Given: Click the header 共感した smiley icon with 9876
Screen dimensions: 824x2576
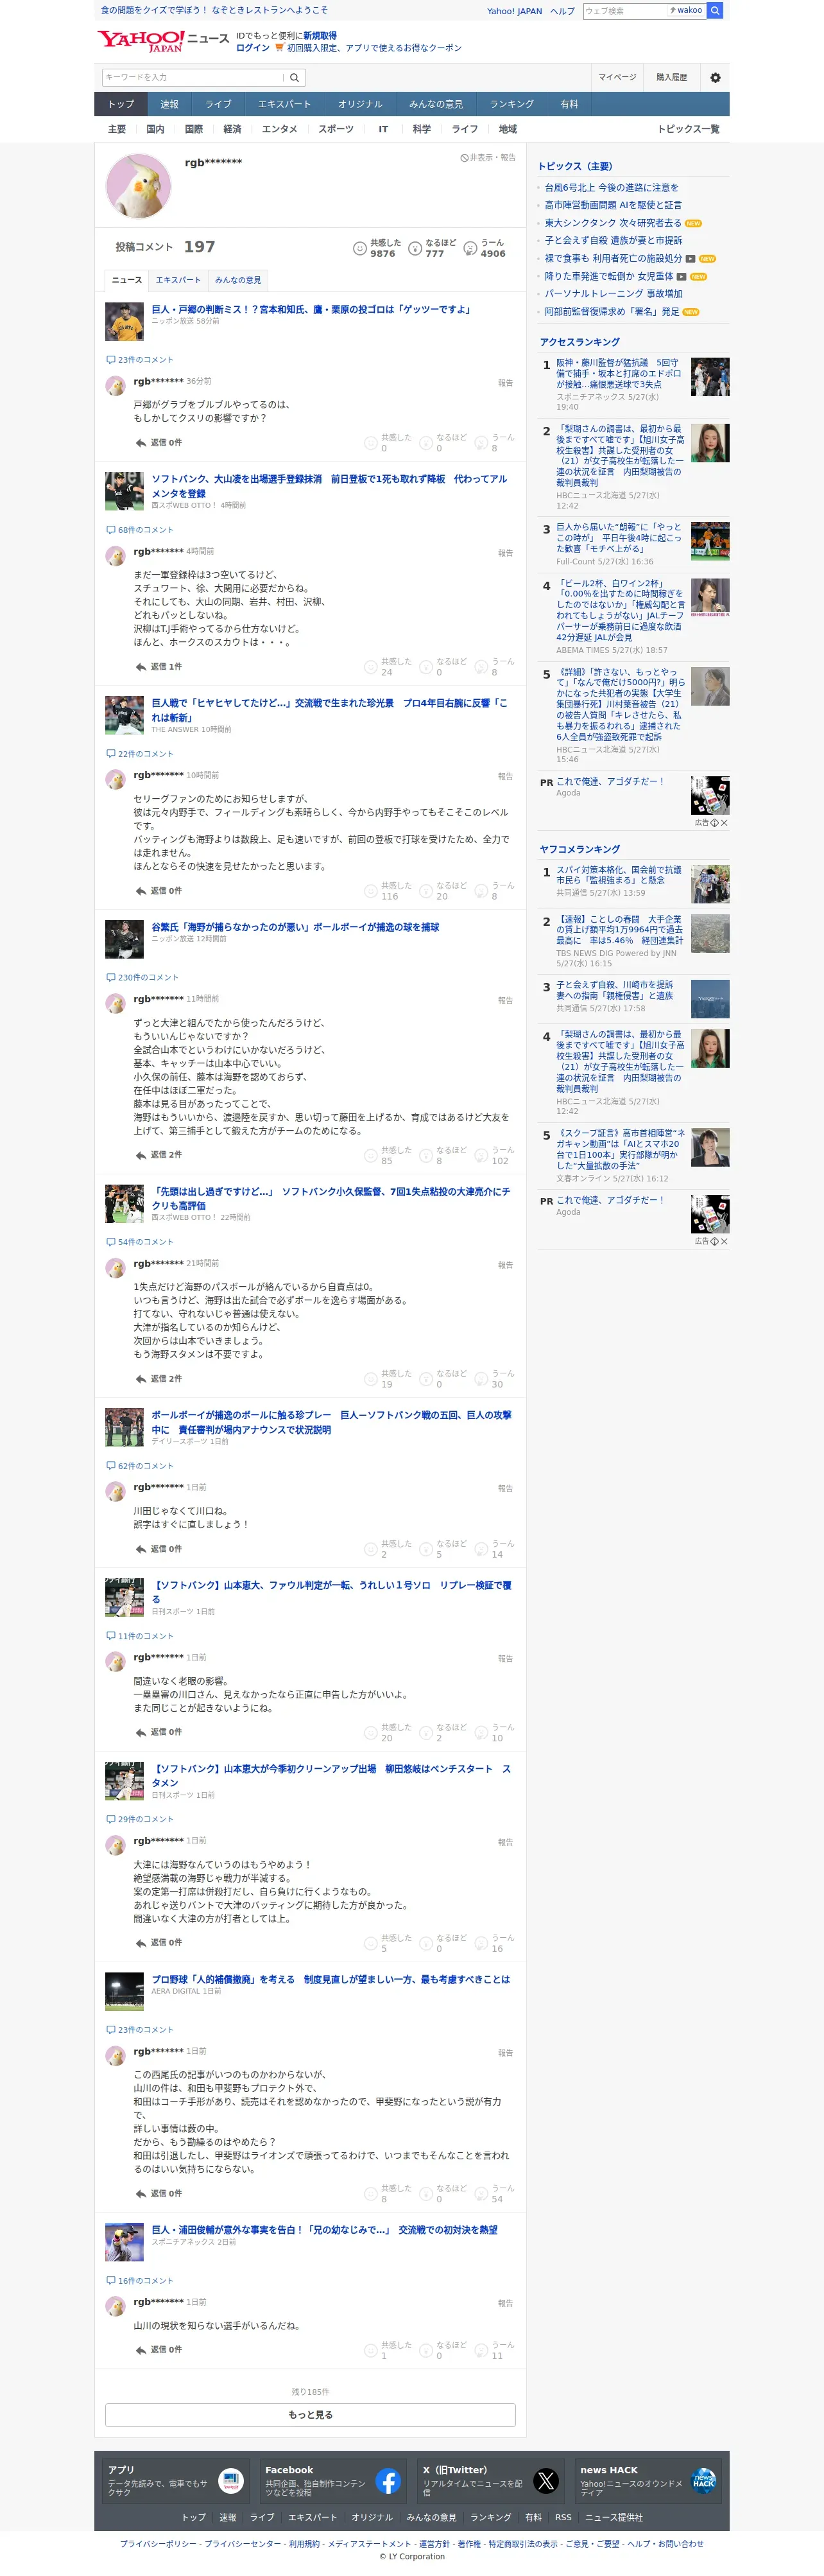Looking at the screenshot, I should tap(360, 248).
